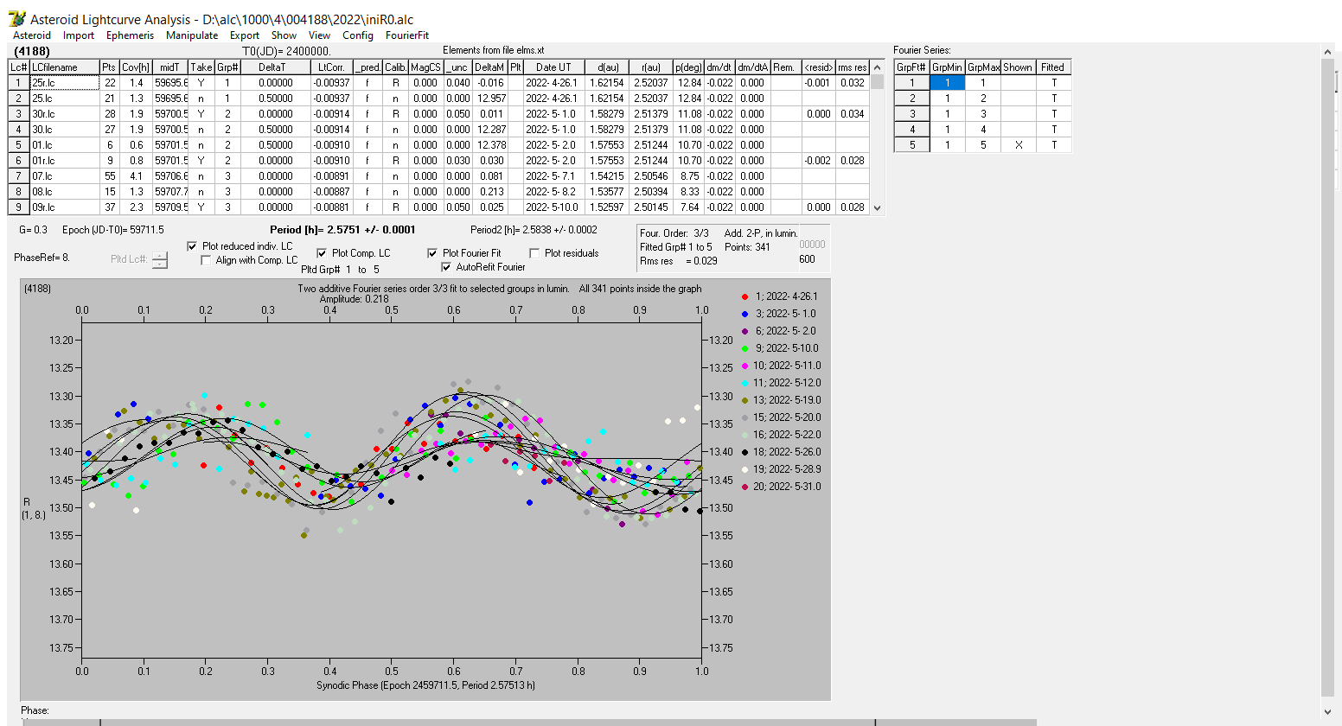Viewport: 1342px width, 726px height.
Task: Select highlighted GrpMin cell of Fourier row 1
Action: [947, 83]
